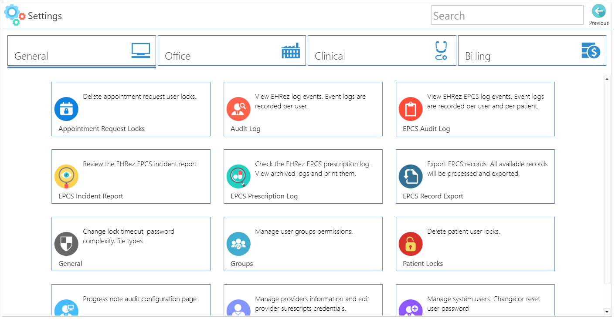Image resolution: width=615 pixels, height=319 pixels.
Task: Click the scrollbar down arrow
Action: point(607,312)
